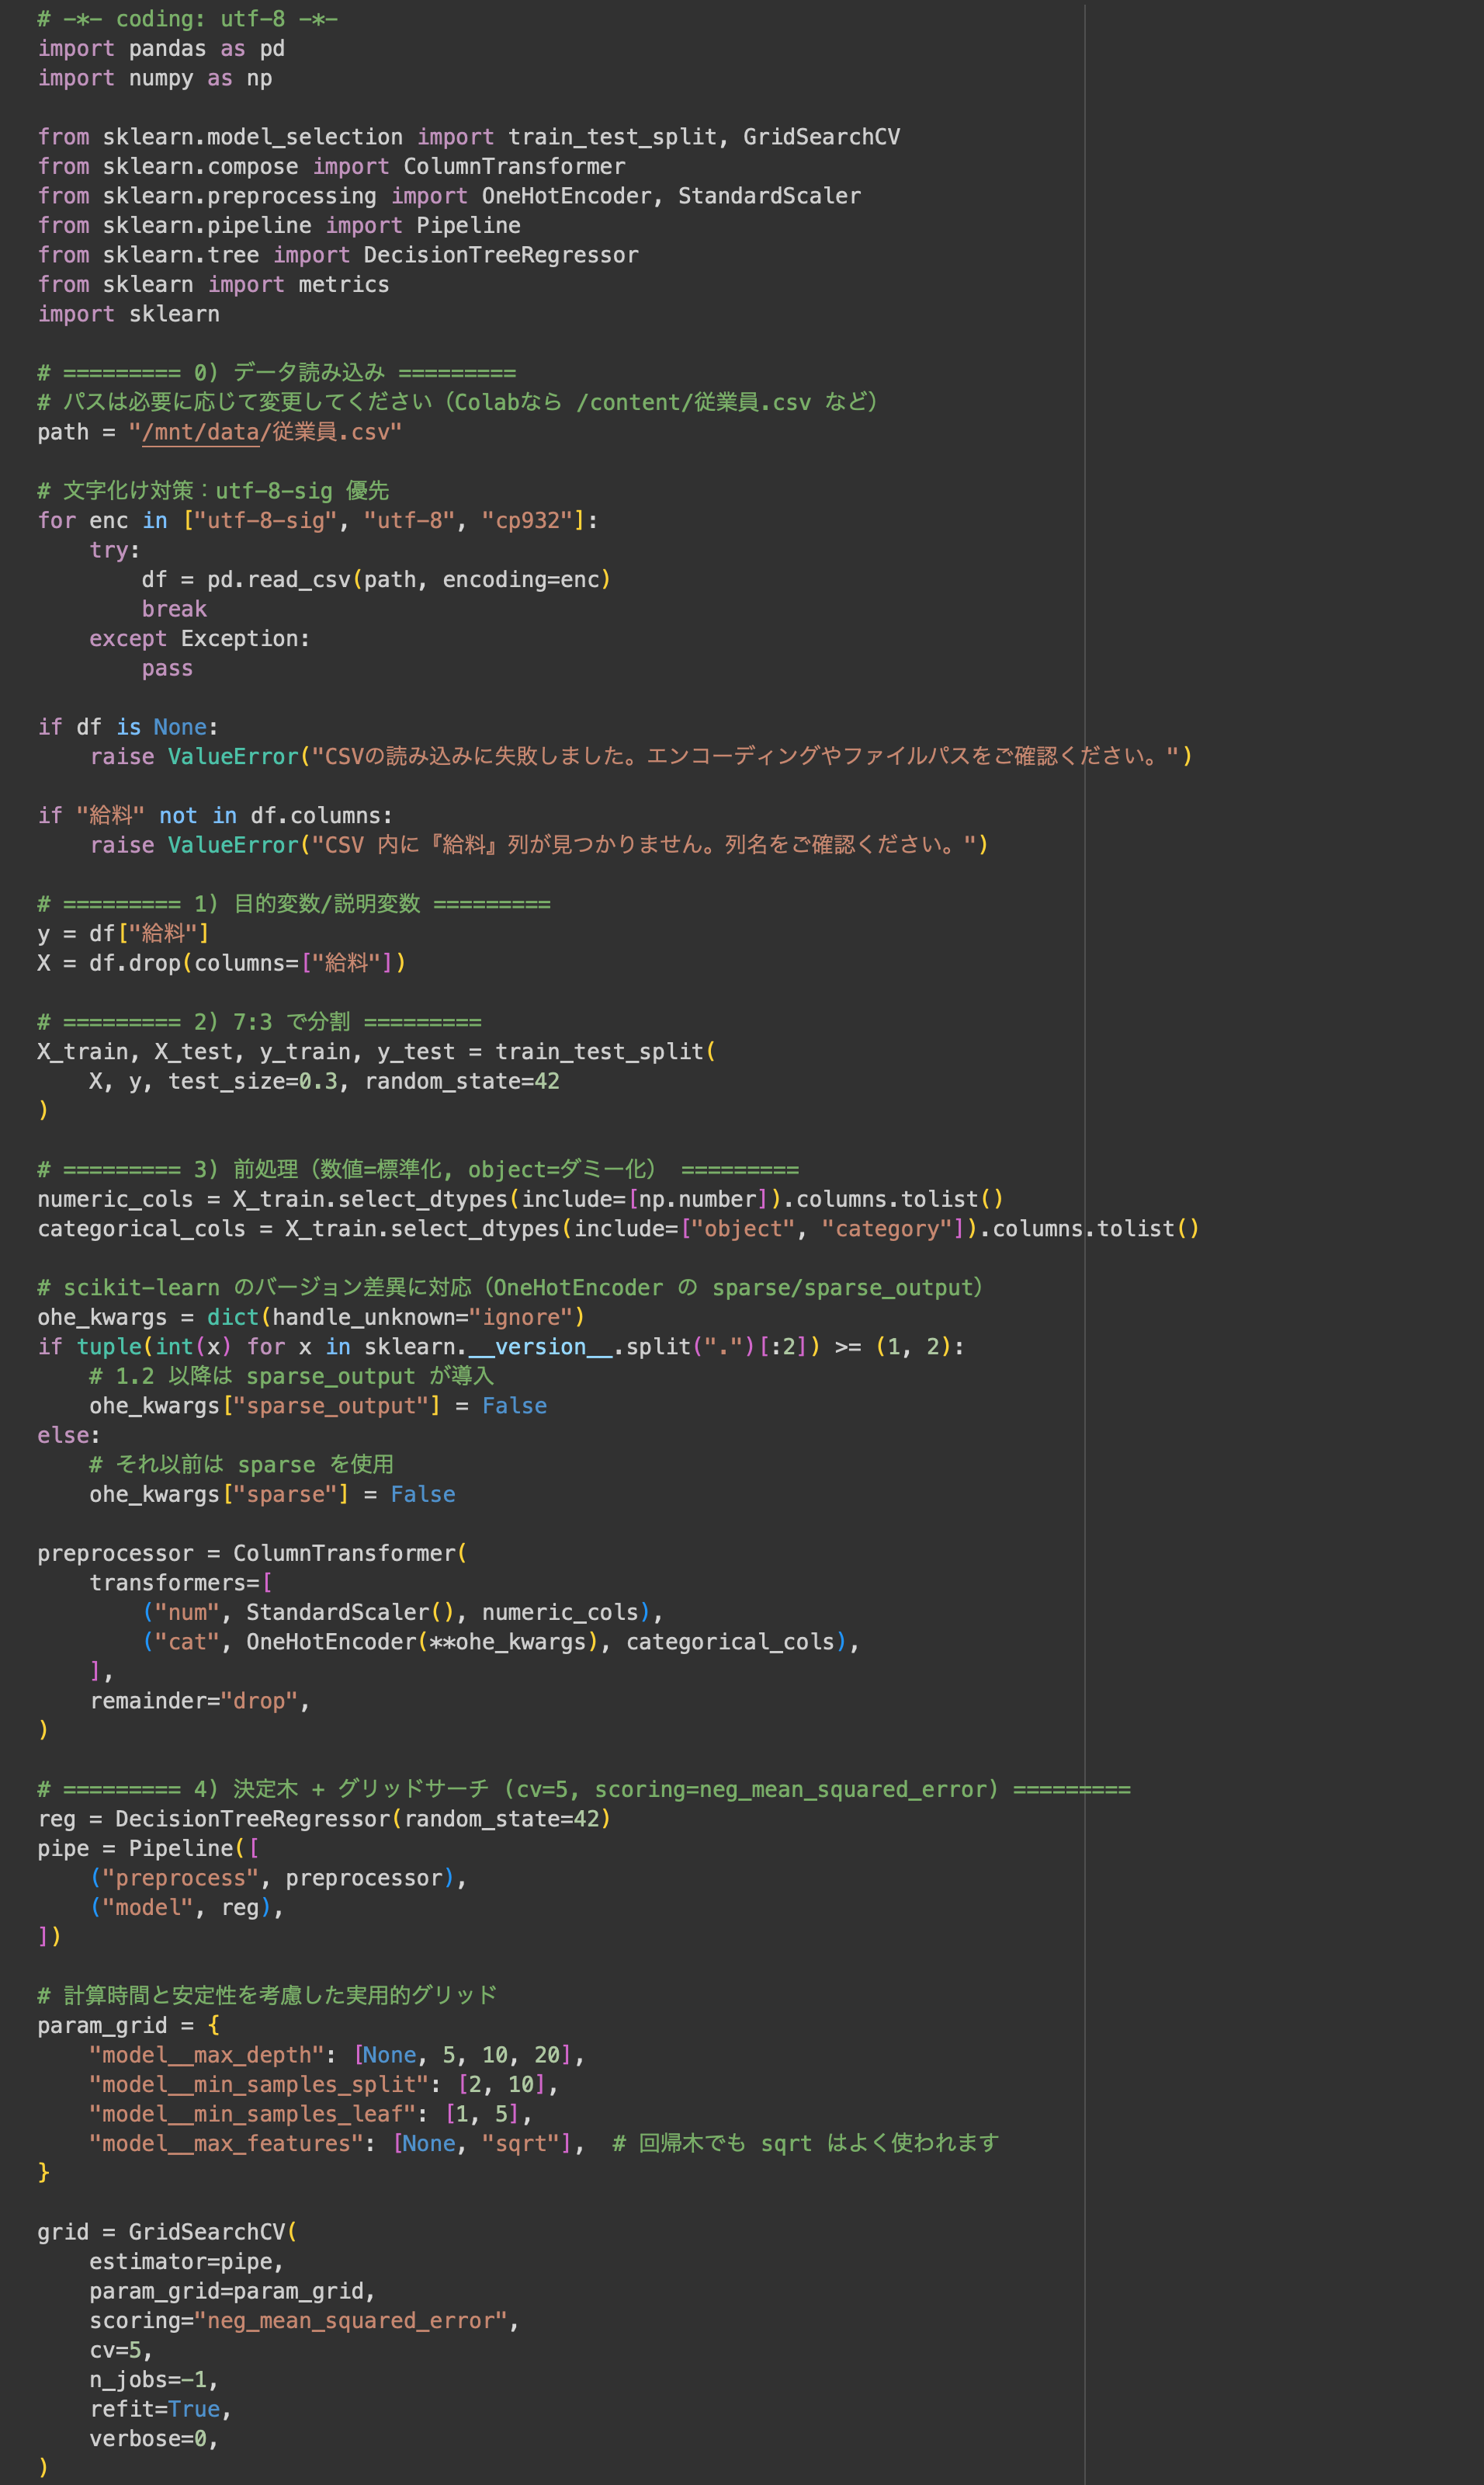This screenshot has width=1484, height=2485.
Task: Click "refit=True," argument
Action: point(161,2409)
